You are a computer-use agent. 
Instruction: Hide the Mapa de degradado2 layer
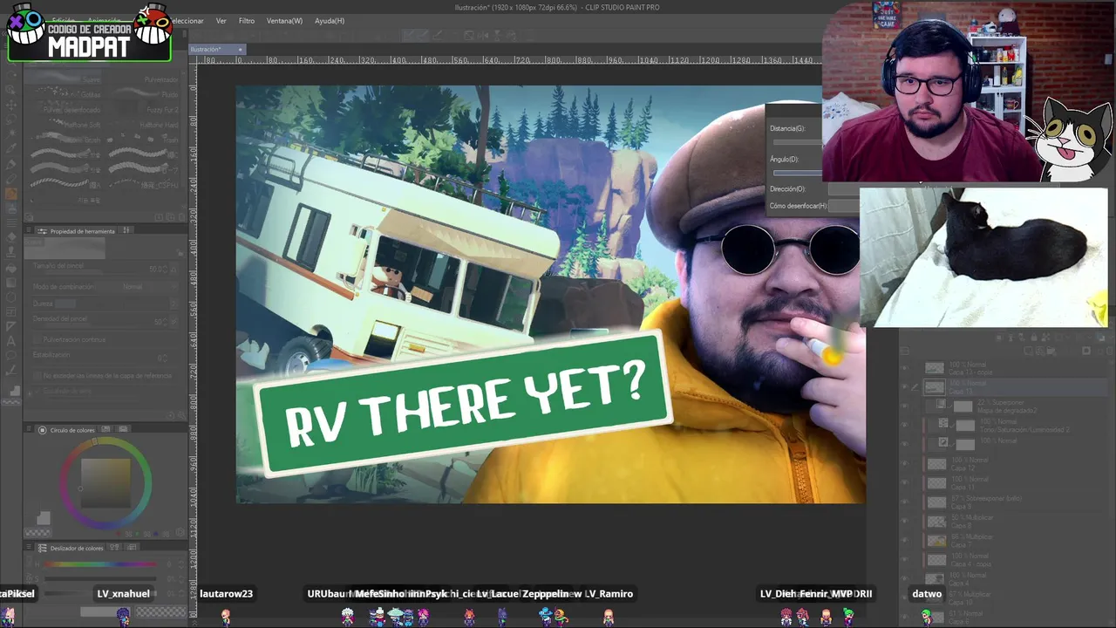tap(904, 406)
